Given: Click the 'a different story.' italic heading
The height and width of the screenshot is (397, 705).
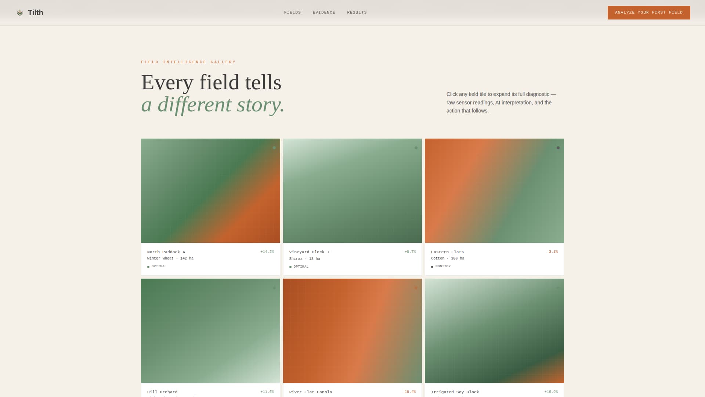Looking at the screenshot, I should point(213,104).
